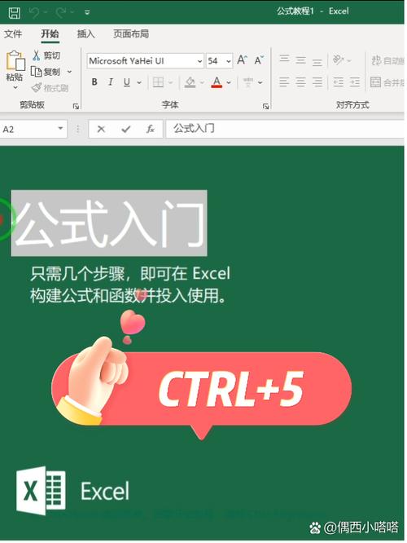Switch to the 页面布局 tab
Screen dimensions: 407x543
coord(131,34)
